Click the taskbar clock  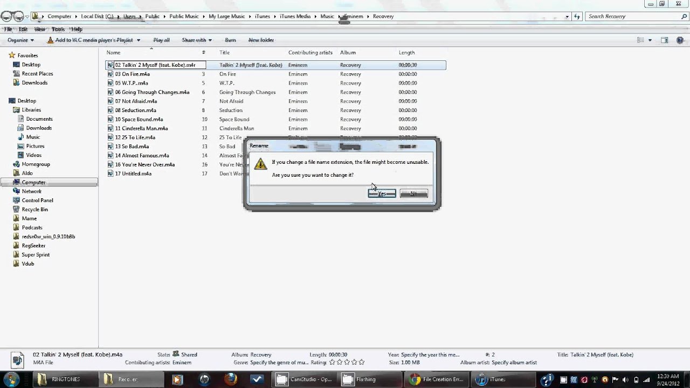(x=667, y=379)
